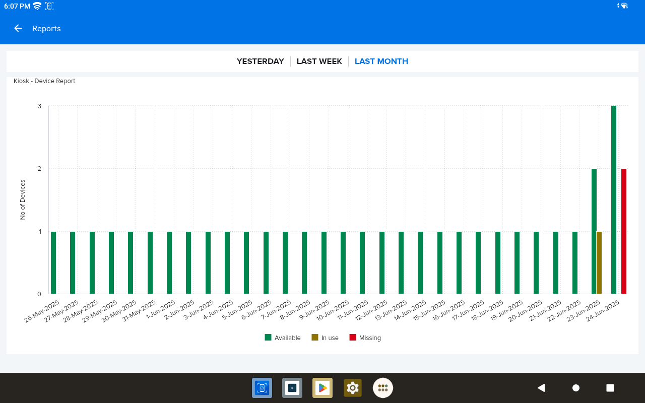645x403 pixels.
Task: Go back using the Reports back arrow
Action: (x=18, y=29)
